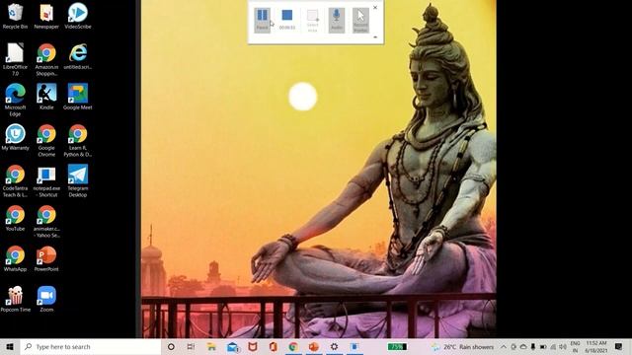
Task: Open the Mail app on the taskbar
Action: tap(233, 346)
